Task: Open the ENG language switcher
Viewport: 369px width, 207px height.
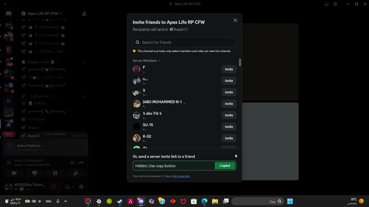Action: [x=48, y=201]
